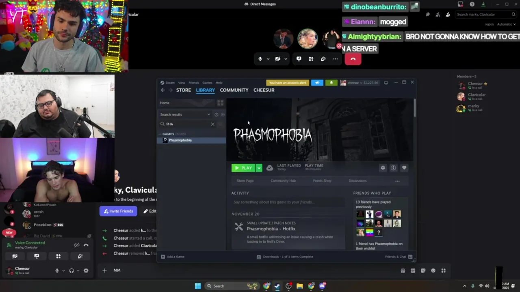Image resolution: width=520 pixels, height=292 pixels.
Task: Open Discord user settings gear
Action: click(x=86, y=271)
